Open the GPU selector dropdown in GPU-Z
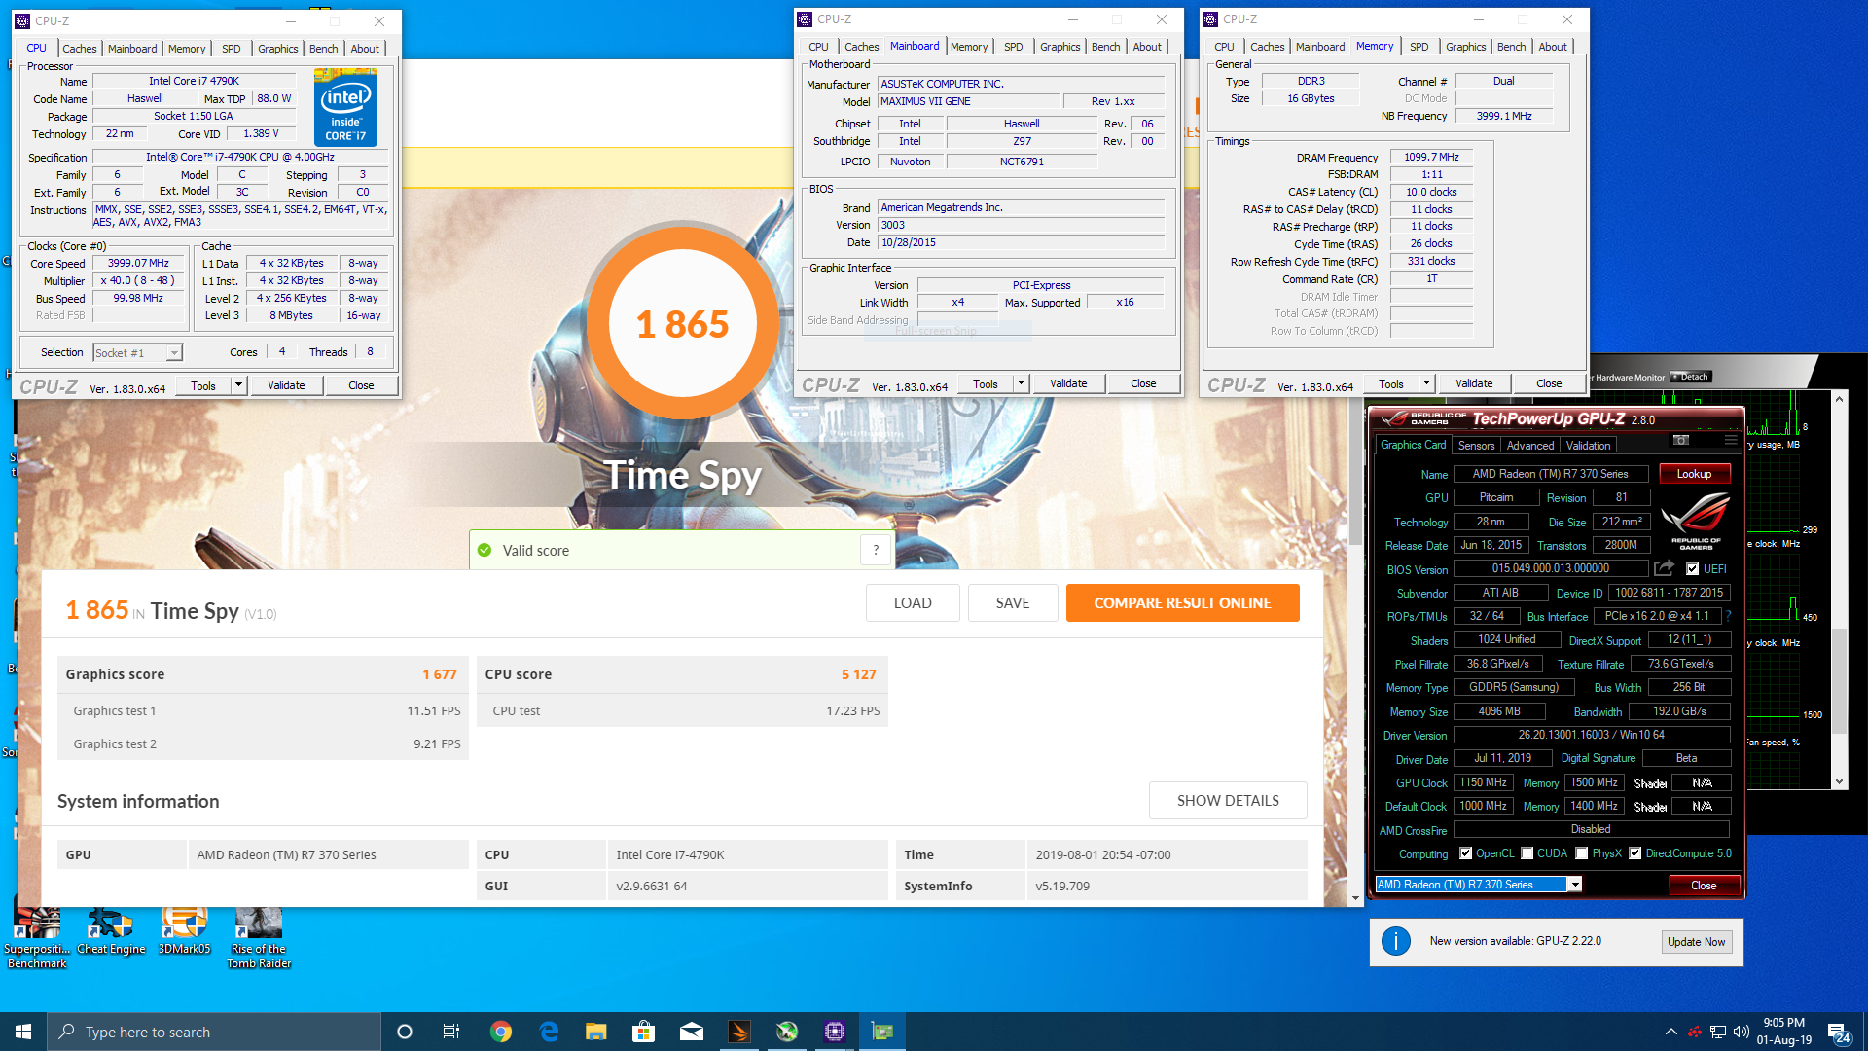Viewport: 1868px width, 1051px height. pyautogui.click(x=1479, y=885)
